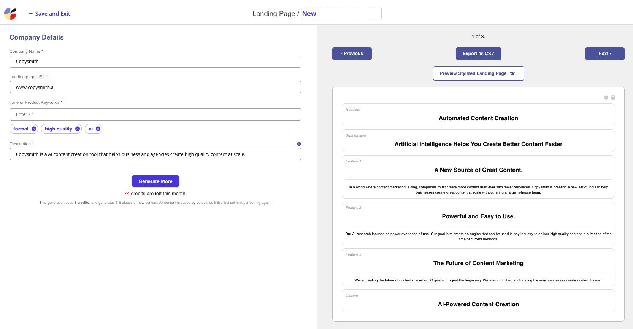Click Export as CSV button
The height and width of the screenshot is (329, 633).
478,54
